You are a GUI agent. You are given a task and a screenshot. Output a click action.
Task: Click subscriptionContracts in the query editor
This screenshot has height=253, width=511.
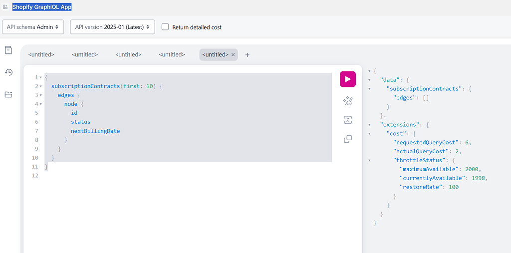[85, 86]
